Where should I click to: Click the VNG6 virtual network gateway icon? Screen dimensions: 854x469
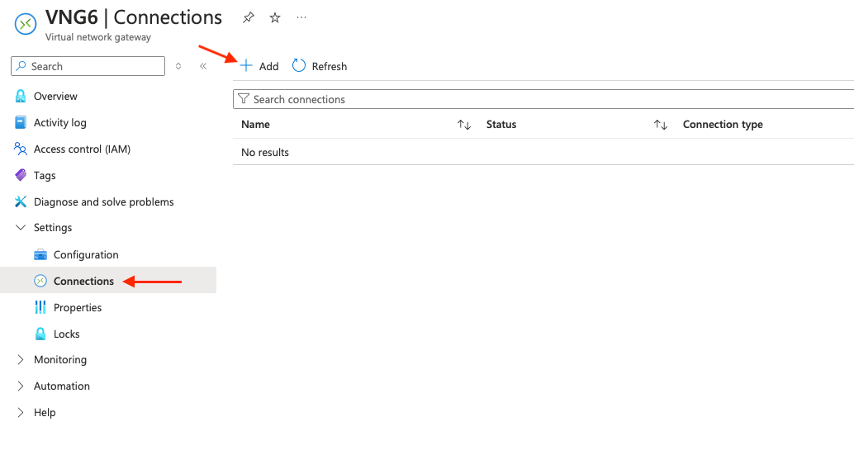point(25,24)
